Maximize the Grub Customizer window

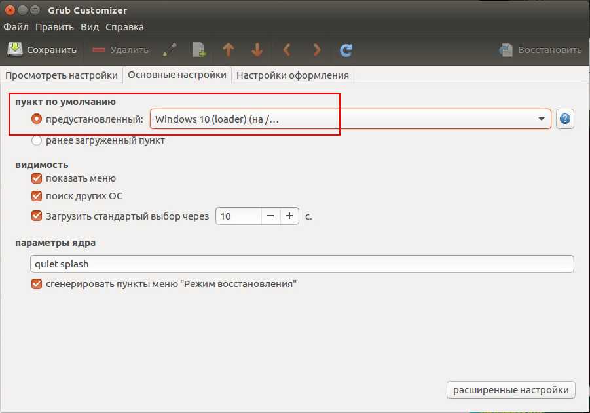[35, 10]
